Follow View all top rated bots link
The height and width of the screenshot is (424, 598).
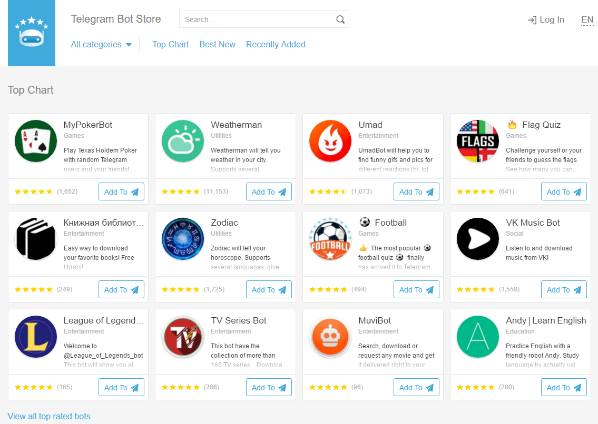pos(49,417)
